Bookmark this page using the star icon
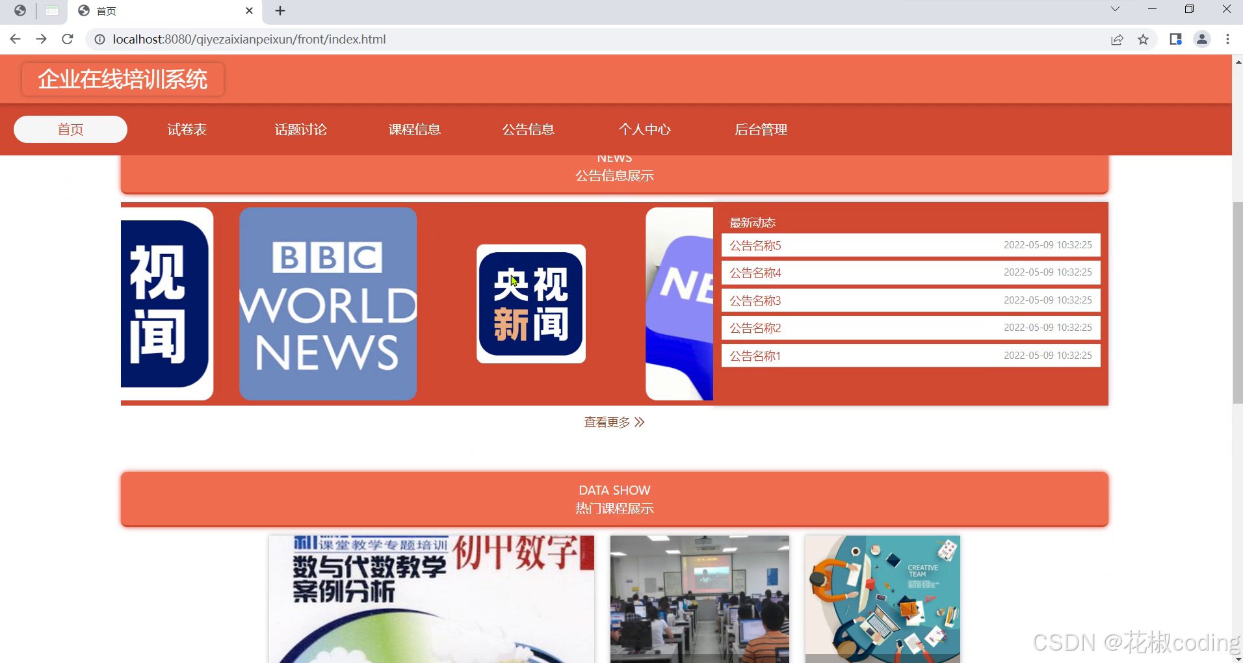 [1142, 39]
